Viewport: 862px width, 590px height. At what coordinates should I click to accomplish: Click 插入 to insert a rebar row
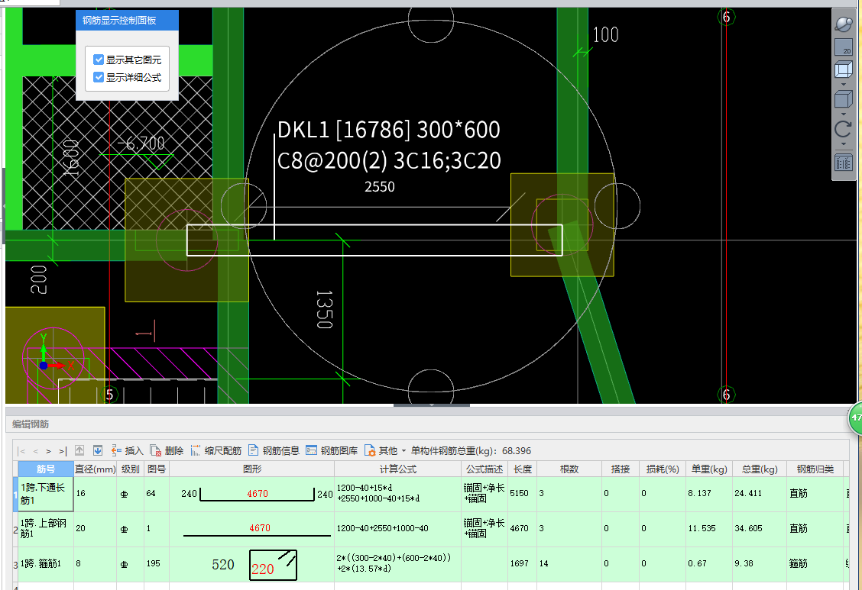pyautogui.click(x=127, y=450)
